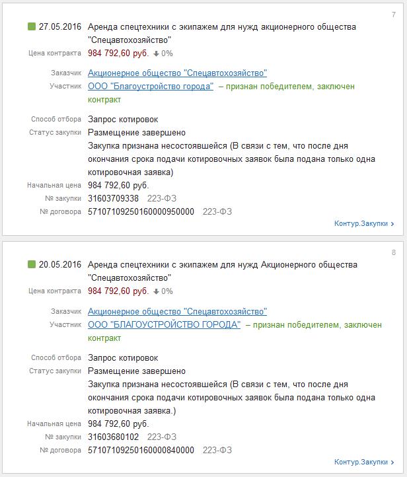
Task: Follow Контур.Закупки link in card number 7
Action: [x=364, y=224]
